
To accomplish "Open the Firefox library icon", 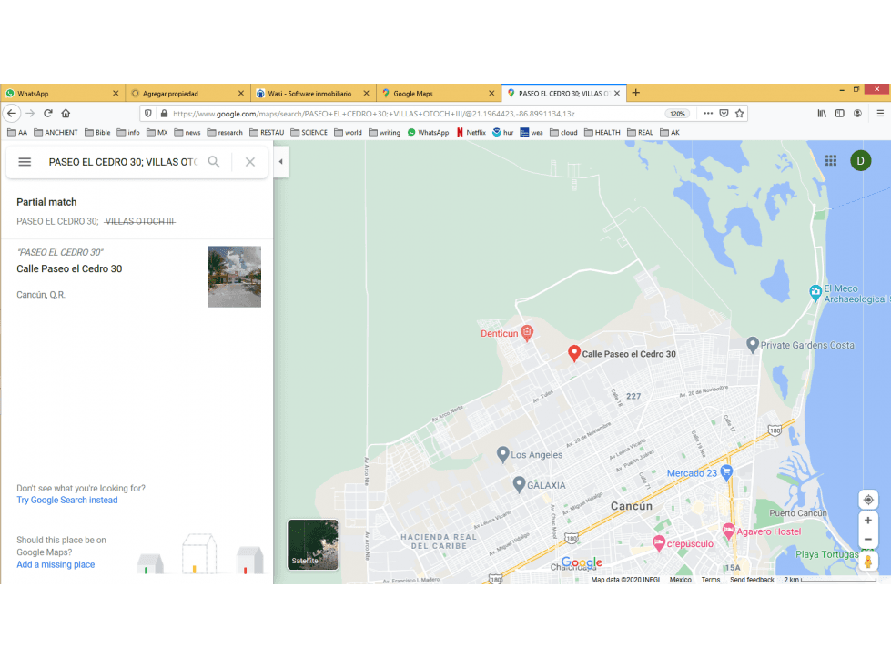I will 822,113.
